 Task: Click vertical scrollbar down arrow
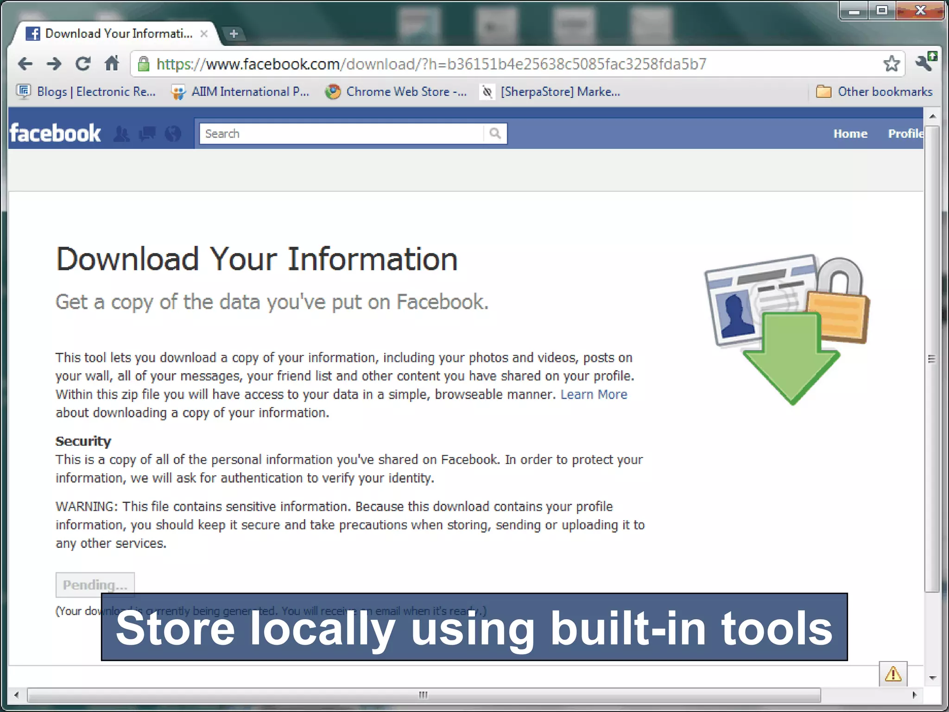pos(932,678)
